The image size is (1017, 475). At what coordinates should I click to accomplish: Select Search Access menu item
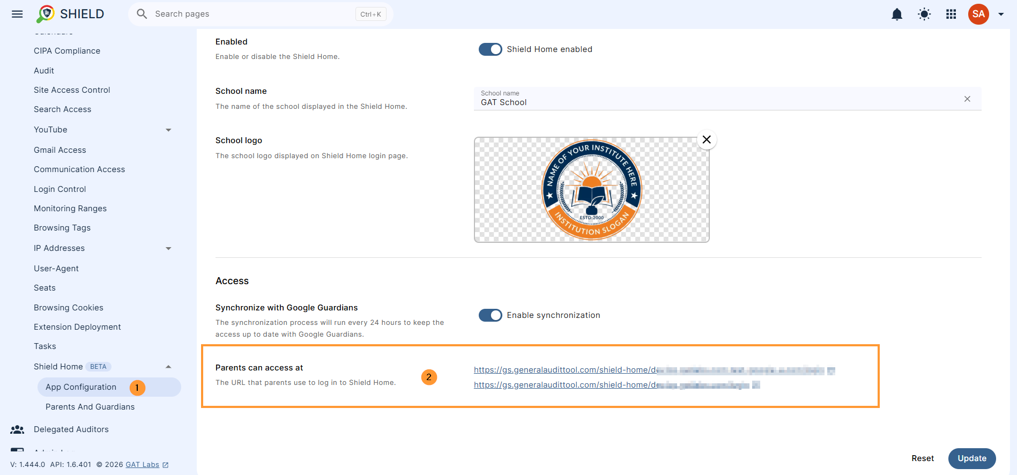62,109
